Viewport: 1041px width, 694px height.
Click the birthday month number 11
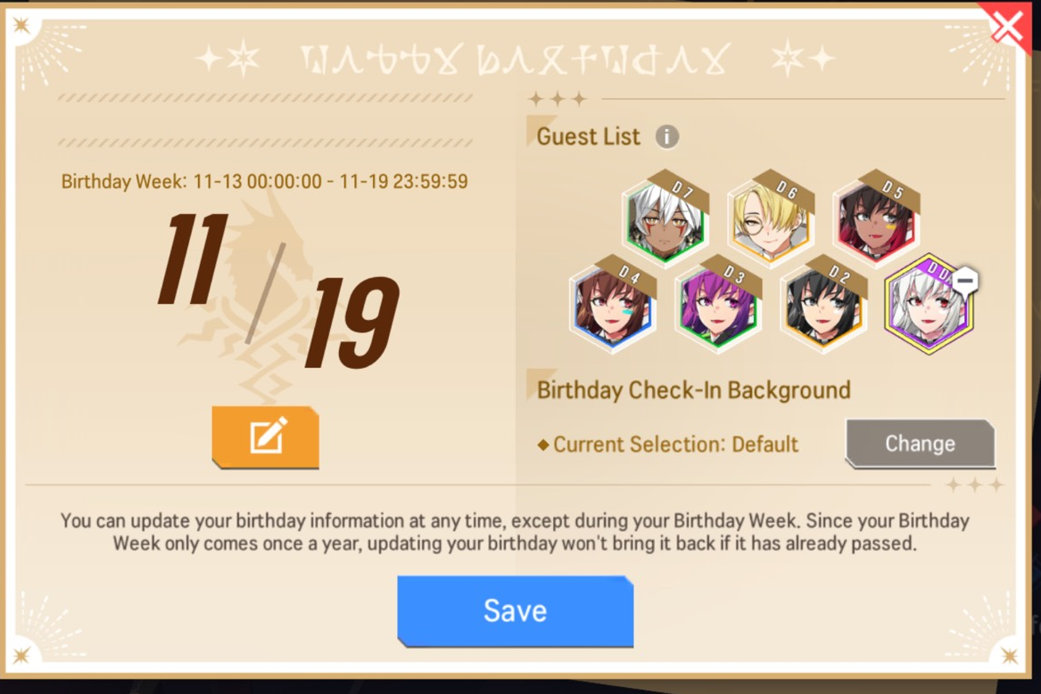click(x=194, y=259)
